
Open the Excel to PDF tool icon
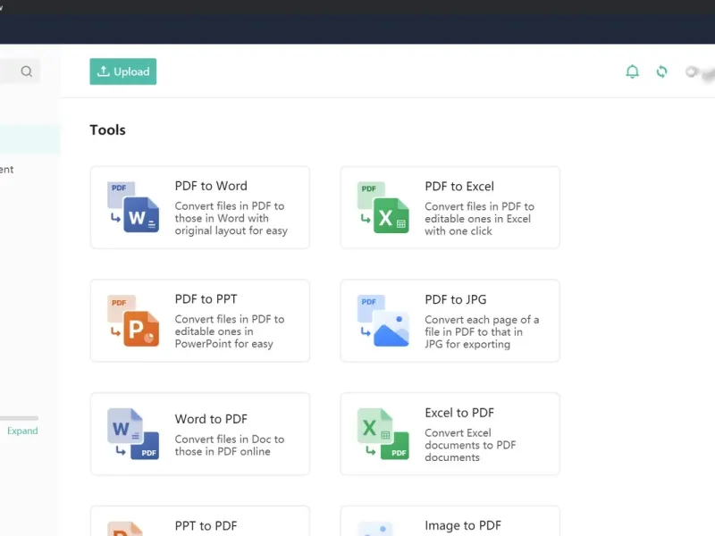[x=383, y=433]
